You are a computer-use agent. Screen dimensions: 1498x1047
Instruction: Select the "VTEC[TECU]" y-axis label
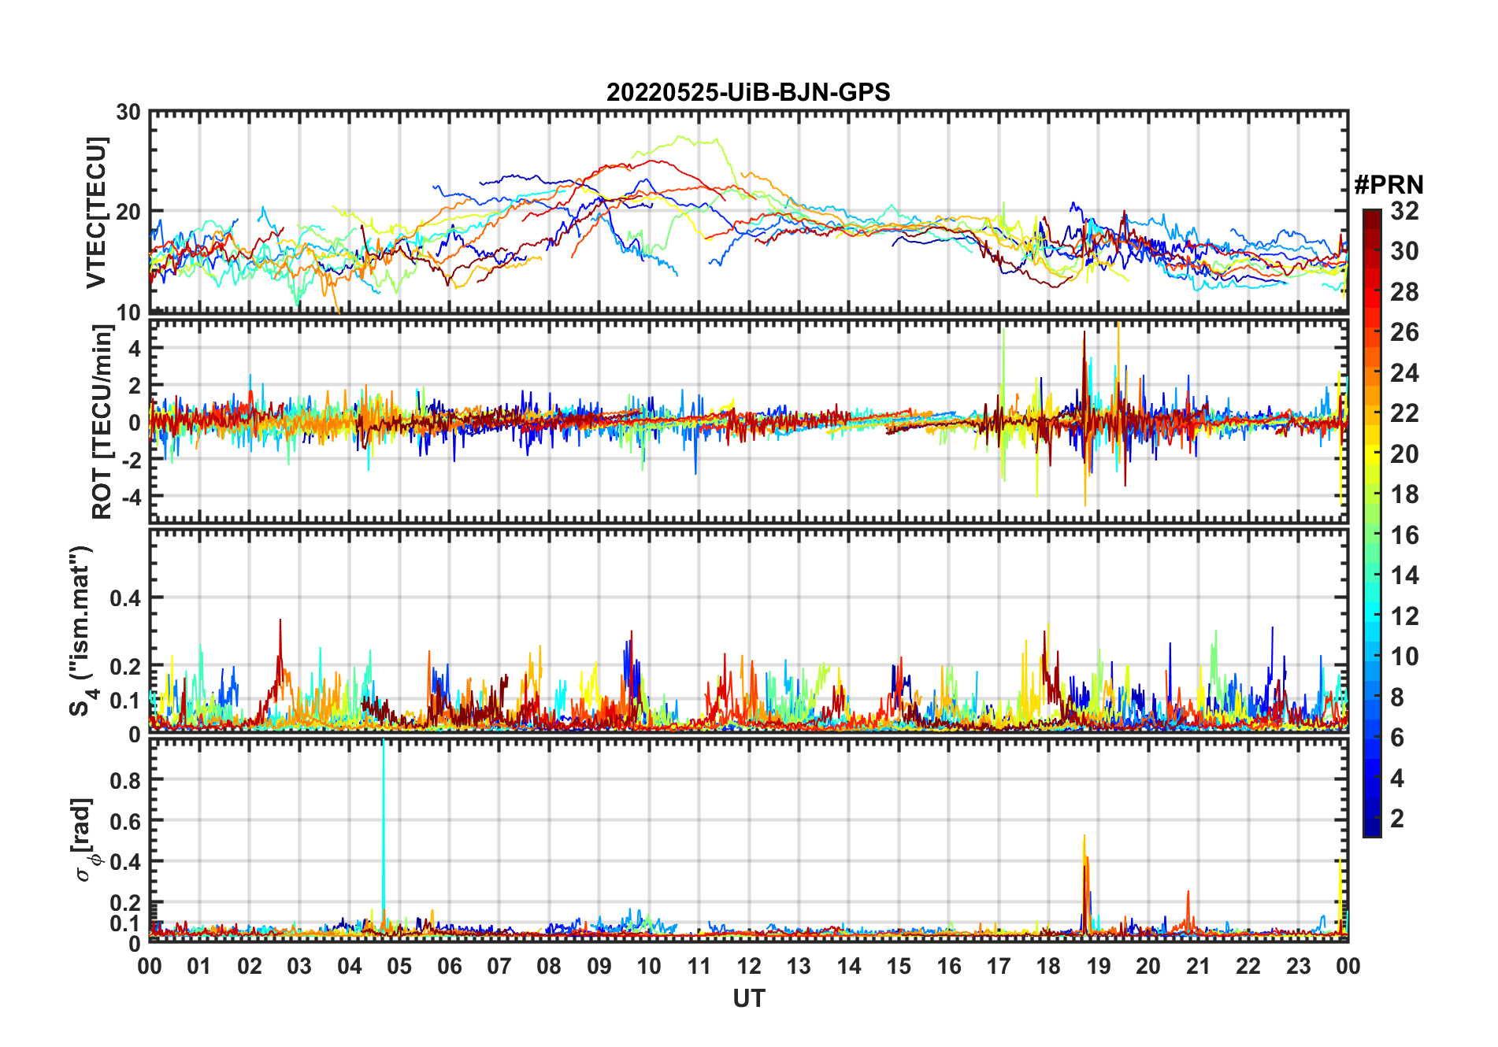point(96,213)
